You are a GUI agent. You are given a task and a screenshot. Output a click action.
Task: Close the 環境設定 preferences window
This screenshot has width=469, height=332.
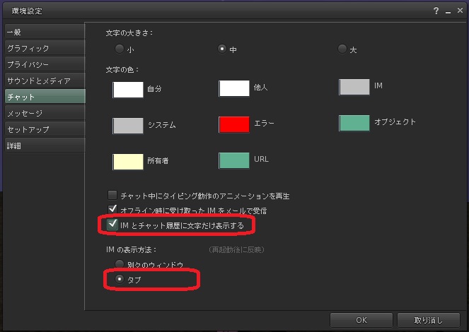458,11
